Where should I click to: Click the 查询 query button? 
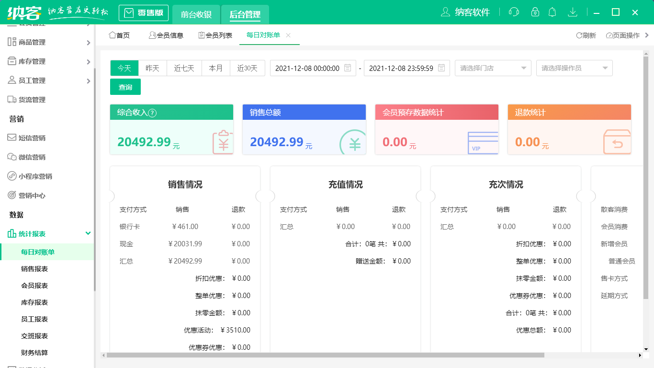pos(125,87)
